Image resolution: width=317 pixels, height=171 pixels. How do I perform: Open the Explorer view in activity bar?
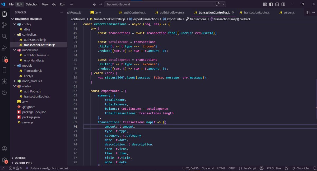(x=4, y=14)
